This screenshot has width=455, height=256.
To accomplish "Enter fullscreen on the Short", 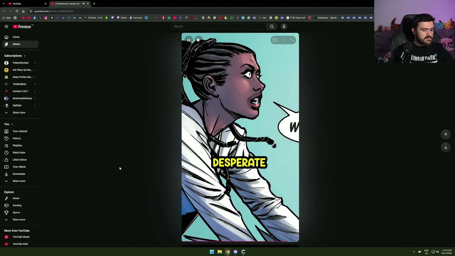I will [292, 40].
